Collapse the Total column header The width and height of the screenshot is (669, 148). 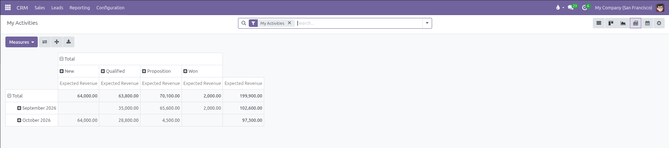click(67, 59)
